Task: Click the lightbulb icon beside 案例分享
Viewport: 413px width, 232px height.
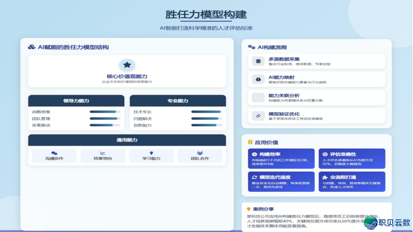Action: (x=249, y=209)
